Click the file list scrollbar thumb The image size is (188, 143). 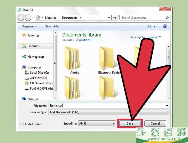coord(168,57)
